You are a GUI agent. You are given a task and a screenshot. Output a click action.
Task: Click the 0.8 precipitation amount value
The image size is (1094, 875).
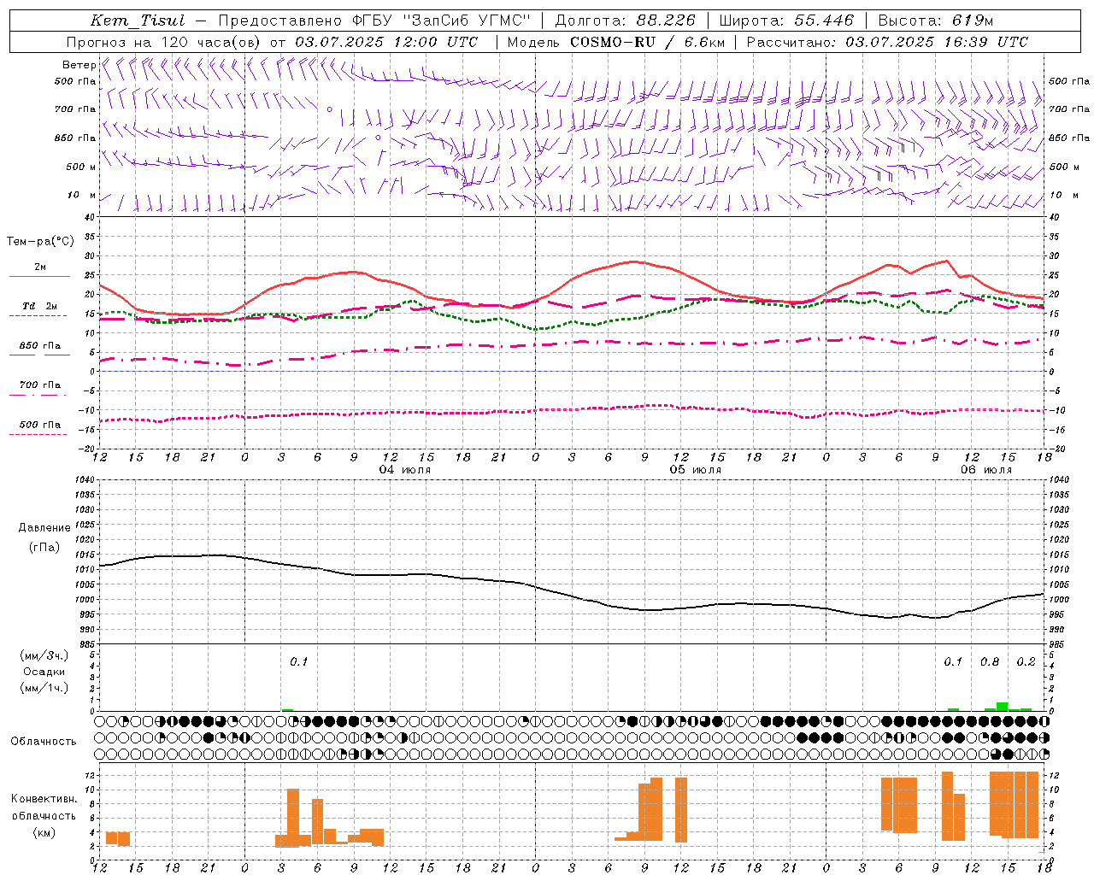990,661
